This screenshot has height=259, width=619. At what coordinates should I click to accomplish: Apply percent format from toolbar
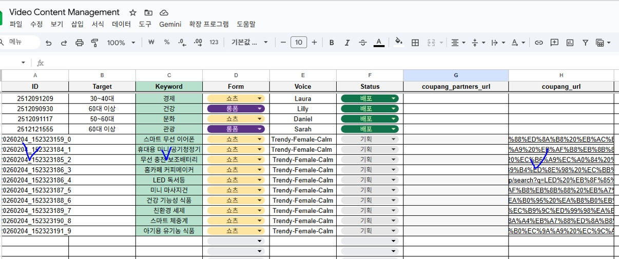pyautogui.click(x=167, y=43)
